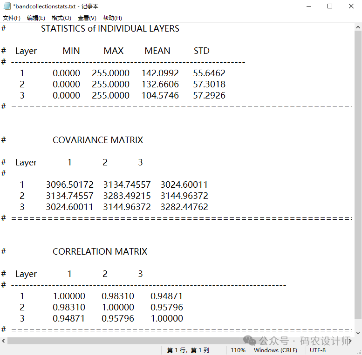Open the 查看(V) menu

(87, 18)
